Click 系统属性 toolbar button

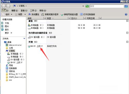34,14
